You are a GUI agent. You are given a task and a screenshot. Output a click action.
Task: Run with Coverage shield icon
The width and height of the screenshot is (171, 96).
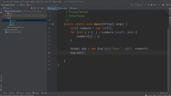pos(151,5)
